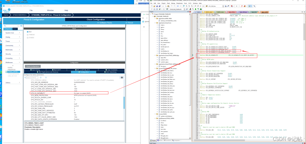Open the Software Packs dropdown
The height and width of the screenshot is (144, 306).
pyautogui.click(x=104, y=23)
